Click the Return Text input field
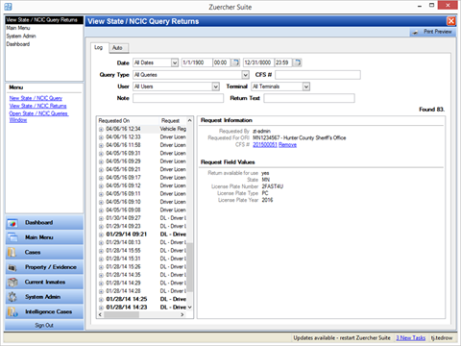 (309, 98)
